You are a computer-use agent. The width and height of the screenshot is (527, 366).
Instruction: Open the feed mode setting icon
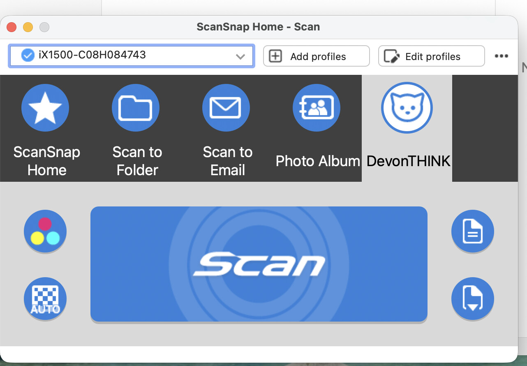click(x=472, y=299)
